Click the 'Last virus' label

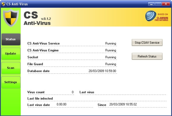(x=87, y=92)
